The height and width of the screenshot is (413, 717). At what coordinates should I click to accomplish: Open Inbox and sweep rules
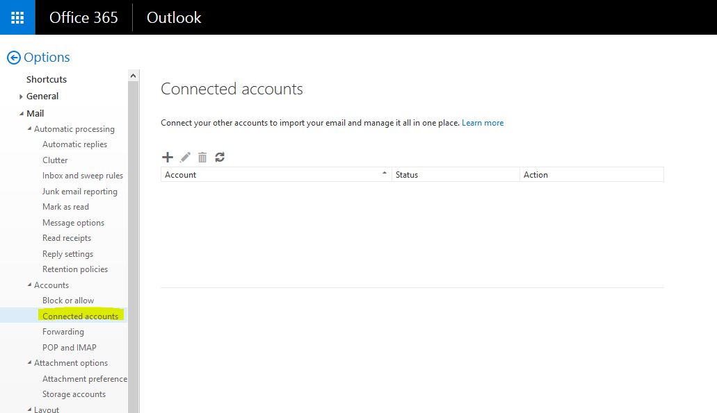coord(83,176)
